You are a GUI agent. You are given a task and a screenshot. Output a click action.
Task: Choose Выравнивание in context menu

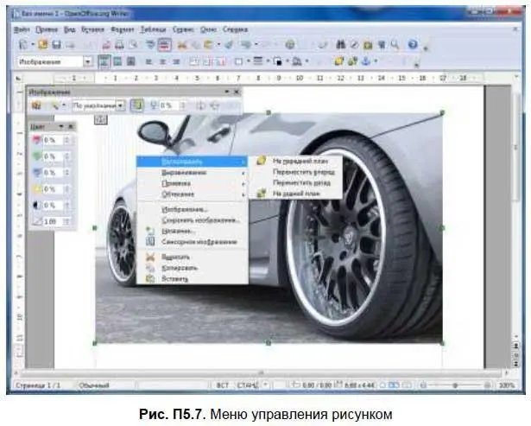pos(192,173)
